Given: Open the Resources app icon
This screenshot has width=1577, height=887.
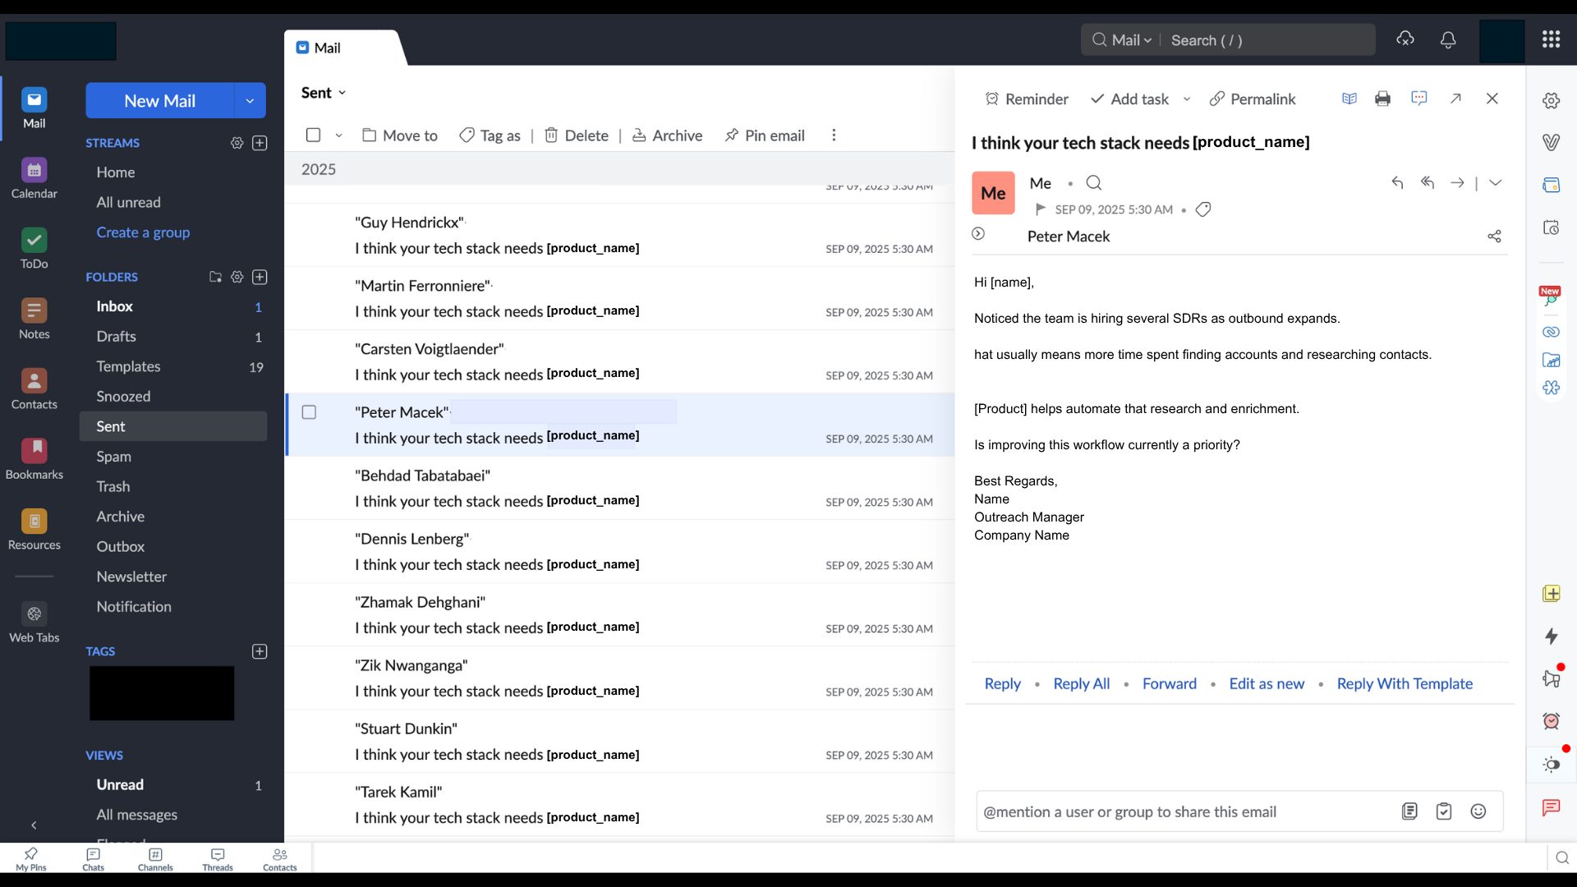Looking at the screenshot, I should click(34, 530).
